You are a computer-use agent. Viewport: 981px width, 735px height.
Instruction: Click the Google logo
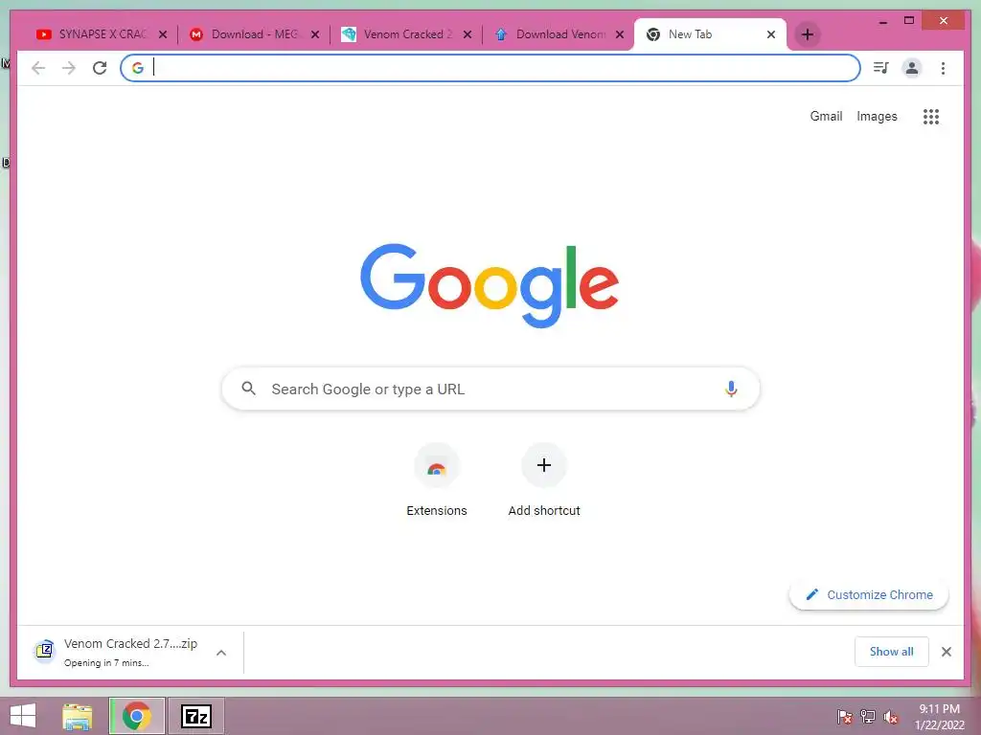(x=490, y=285)
